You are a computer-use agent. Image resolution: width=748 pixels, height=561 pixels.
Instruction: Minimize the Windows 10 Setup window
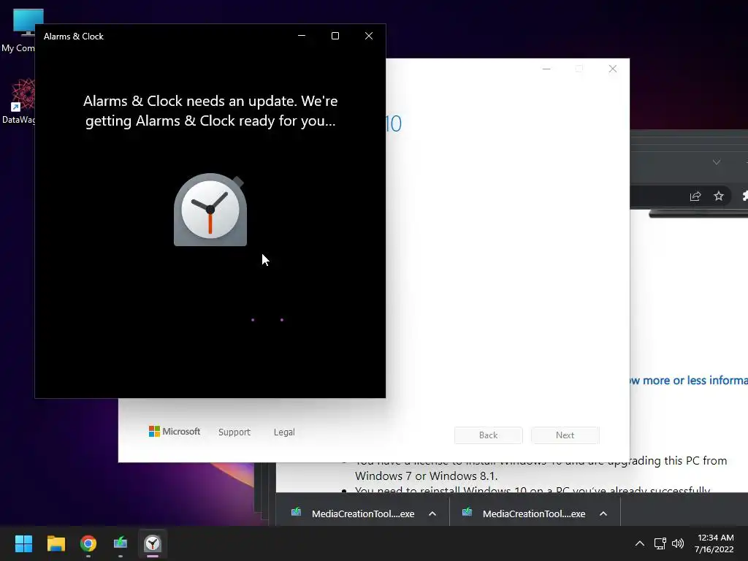[x=546, y=69]
